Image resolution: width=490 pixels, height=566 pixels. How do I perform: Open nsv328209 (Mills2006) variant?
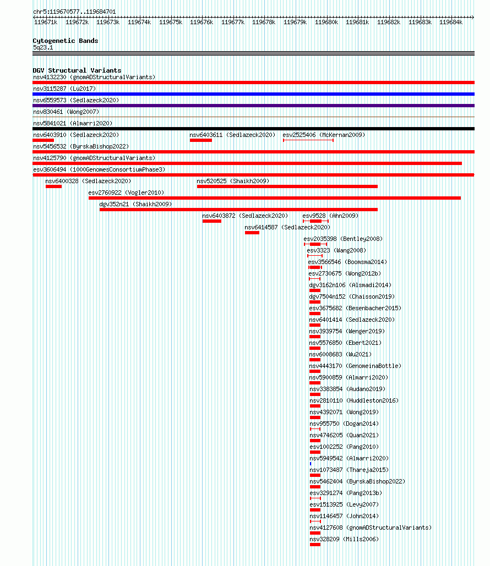point(344,539)
